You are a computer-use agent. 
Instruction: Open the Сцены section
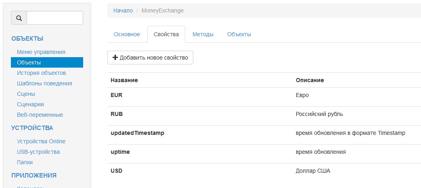point(26,94)
